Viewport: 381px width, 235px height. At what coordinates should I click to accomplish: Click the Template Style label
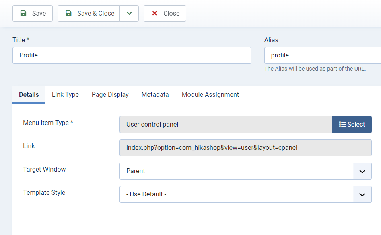click(x=44, y=193)
